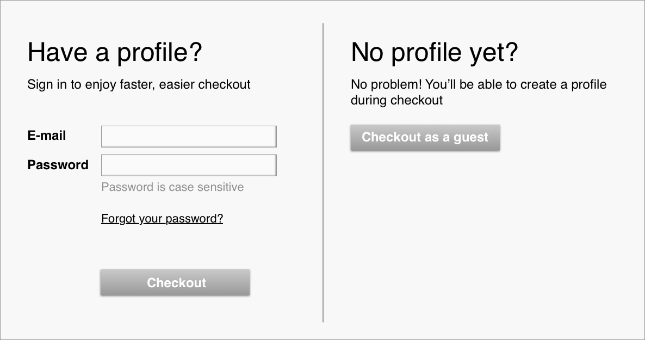645x340 pixels.
Task: Click the 'No problem!' description text
Action: tap(478, 85)
